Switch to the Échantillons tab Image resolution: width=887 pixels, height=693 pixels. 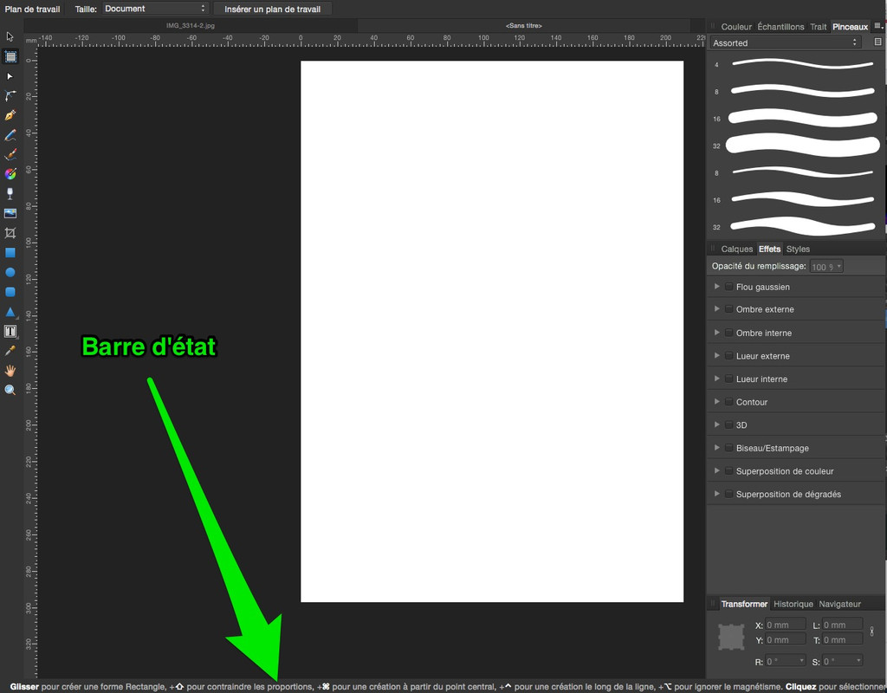(x=780, y=27)
